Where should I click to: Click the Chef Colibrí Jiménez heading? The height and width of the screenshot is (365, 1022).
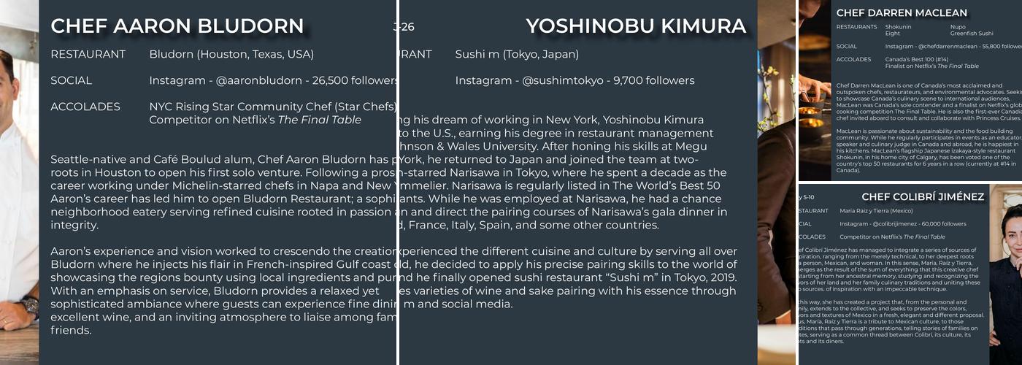[x=923, y=197]
